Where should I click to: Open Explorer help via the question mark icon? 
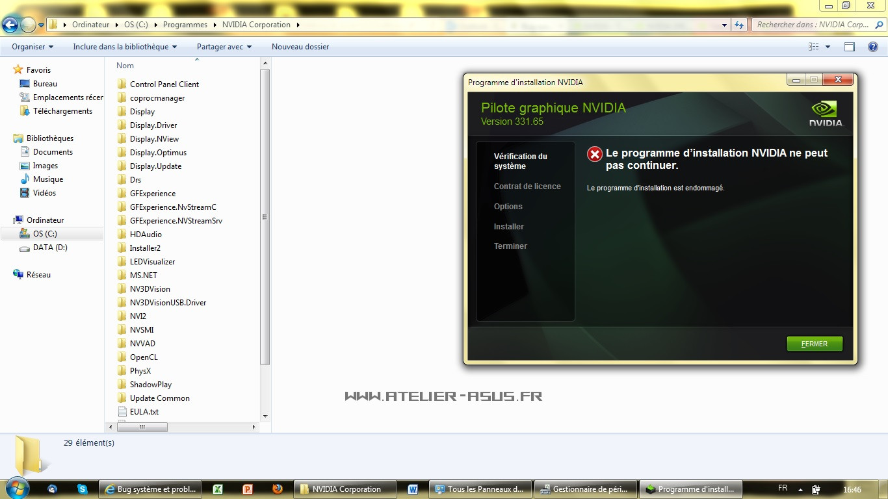(x=872, y=46)
